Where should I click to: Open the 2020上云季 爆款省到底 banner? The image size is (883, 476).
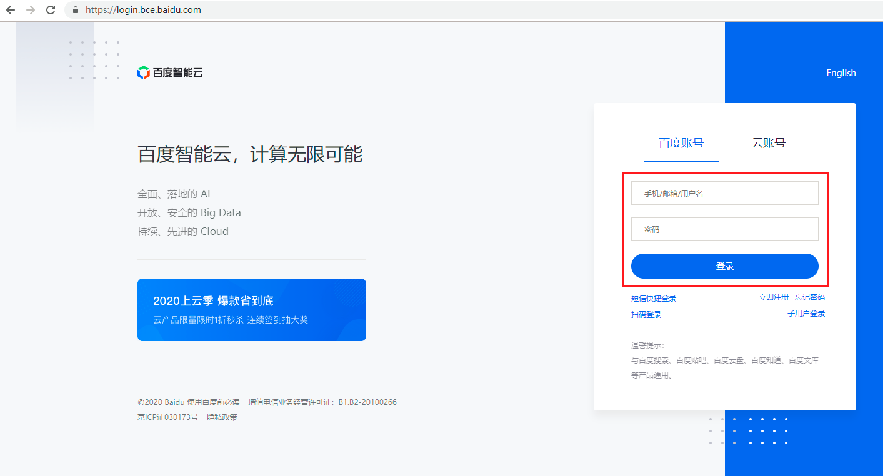coord(252,310)
